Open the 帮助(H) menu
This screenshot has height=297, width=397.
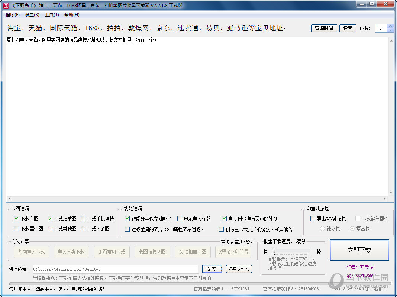72,14
